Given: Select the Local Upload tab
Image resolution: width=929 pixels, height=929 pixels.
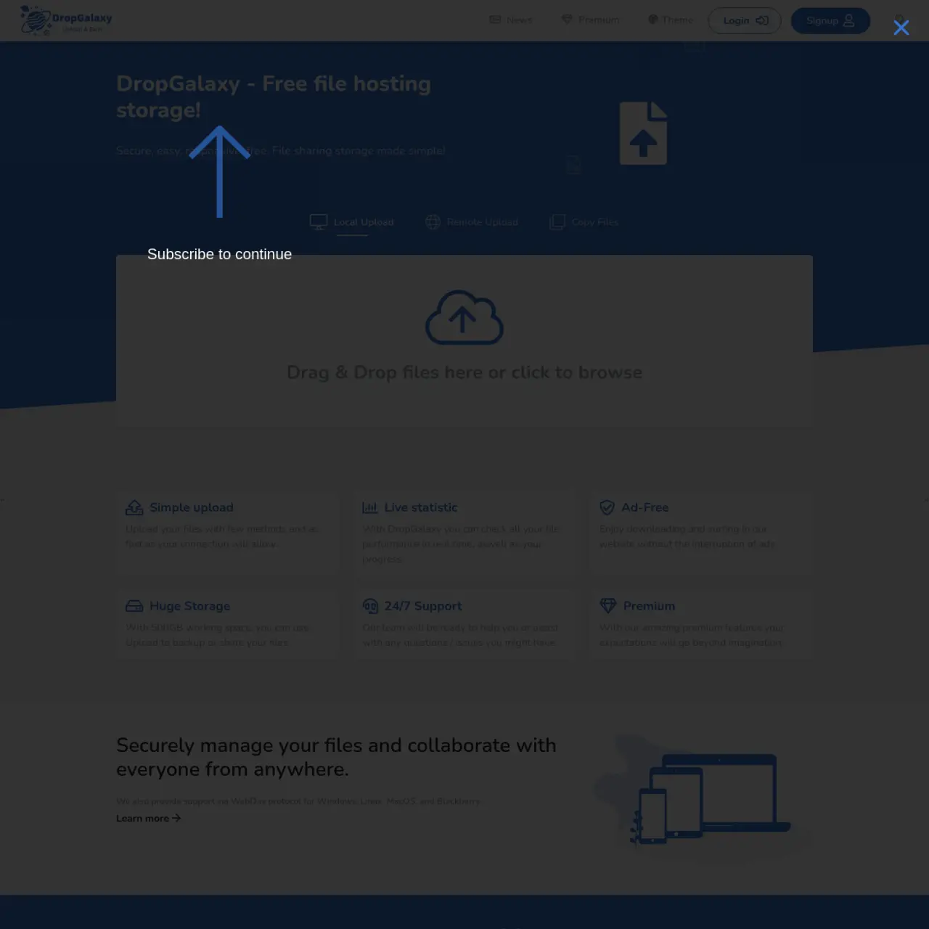Looking at the screenshot, I should point(352,222).
